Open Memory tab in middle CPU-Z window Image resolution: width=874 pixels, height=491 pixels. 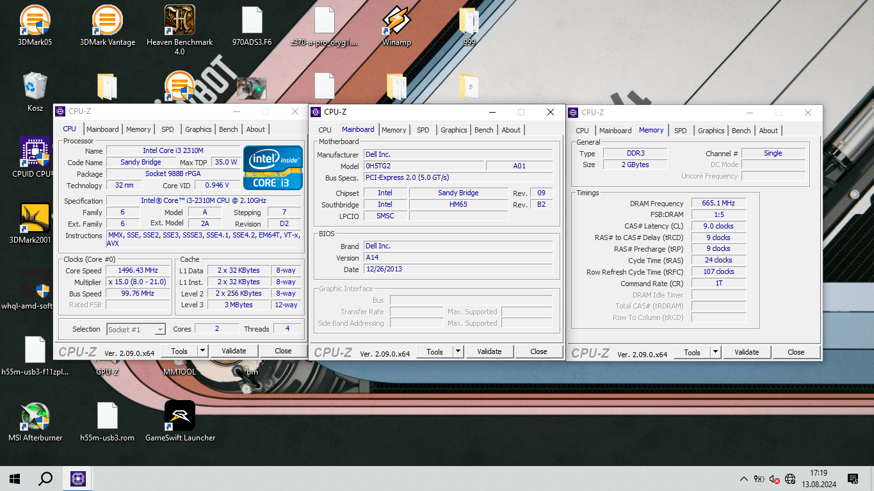394,130
